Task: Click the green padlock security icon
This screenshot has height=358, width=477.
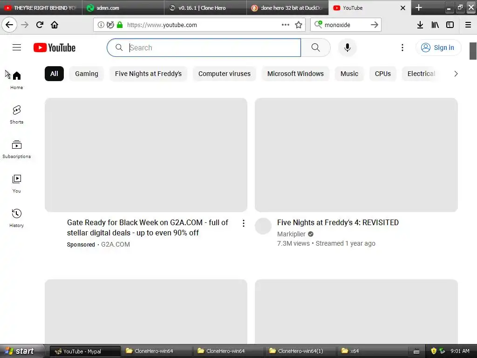Action: (x=120, y=25)
